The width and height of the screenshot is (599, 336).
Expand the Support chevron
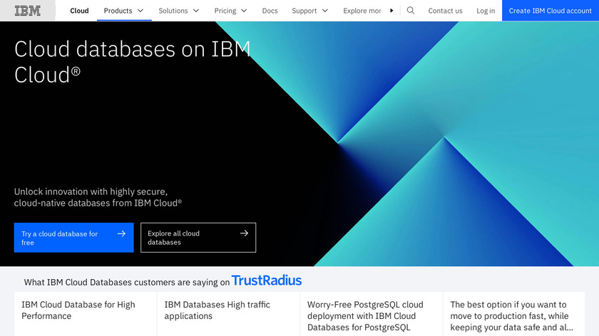(325, 11)
